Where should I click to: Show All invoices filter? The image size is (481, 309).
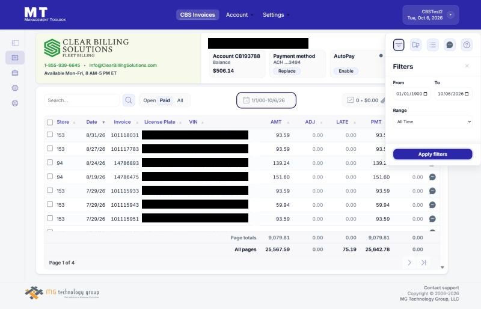click(180, 100)
